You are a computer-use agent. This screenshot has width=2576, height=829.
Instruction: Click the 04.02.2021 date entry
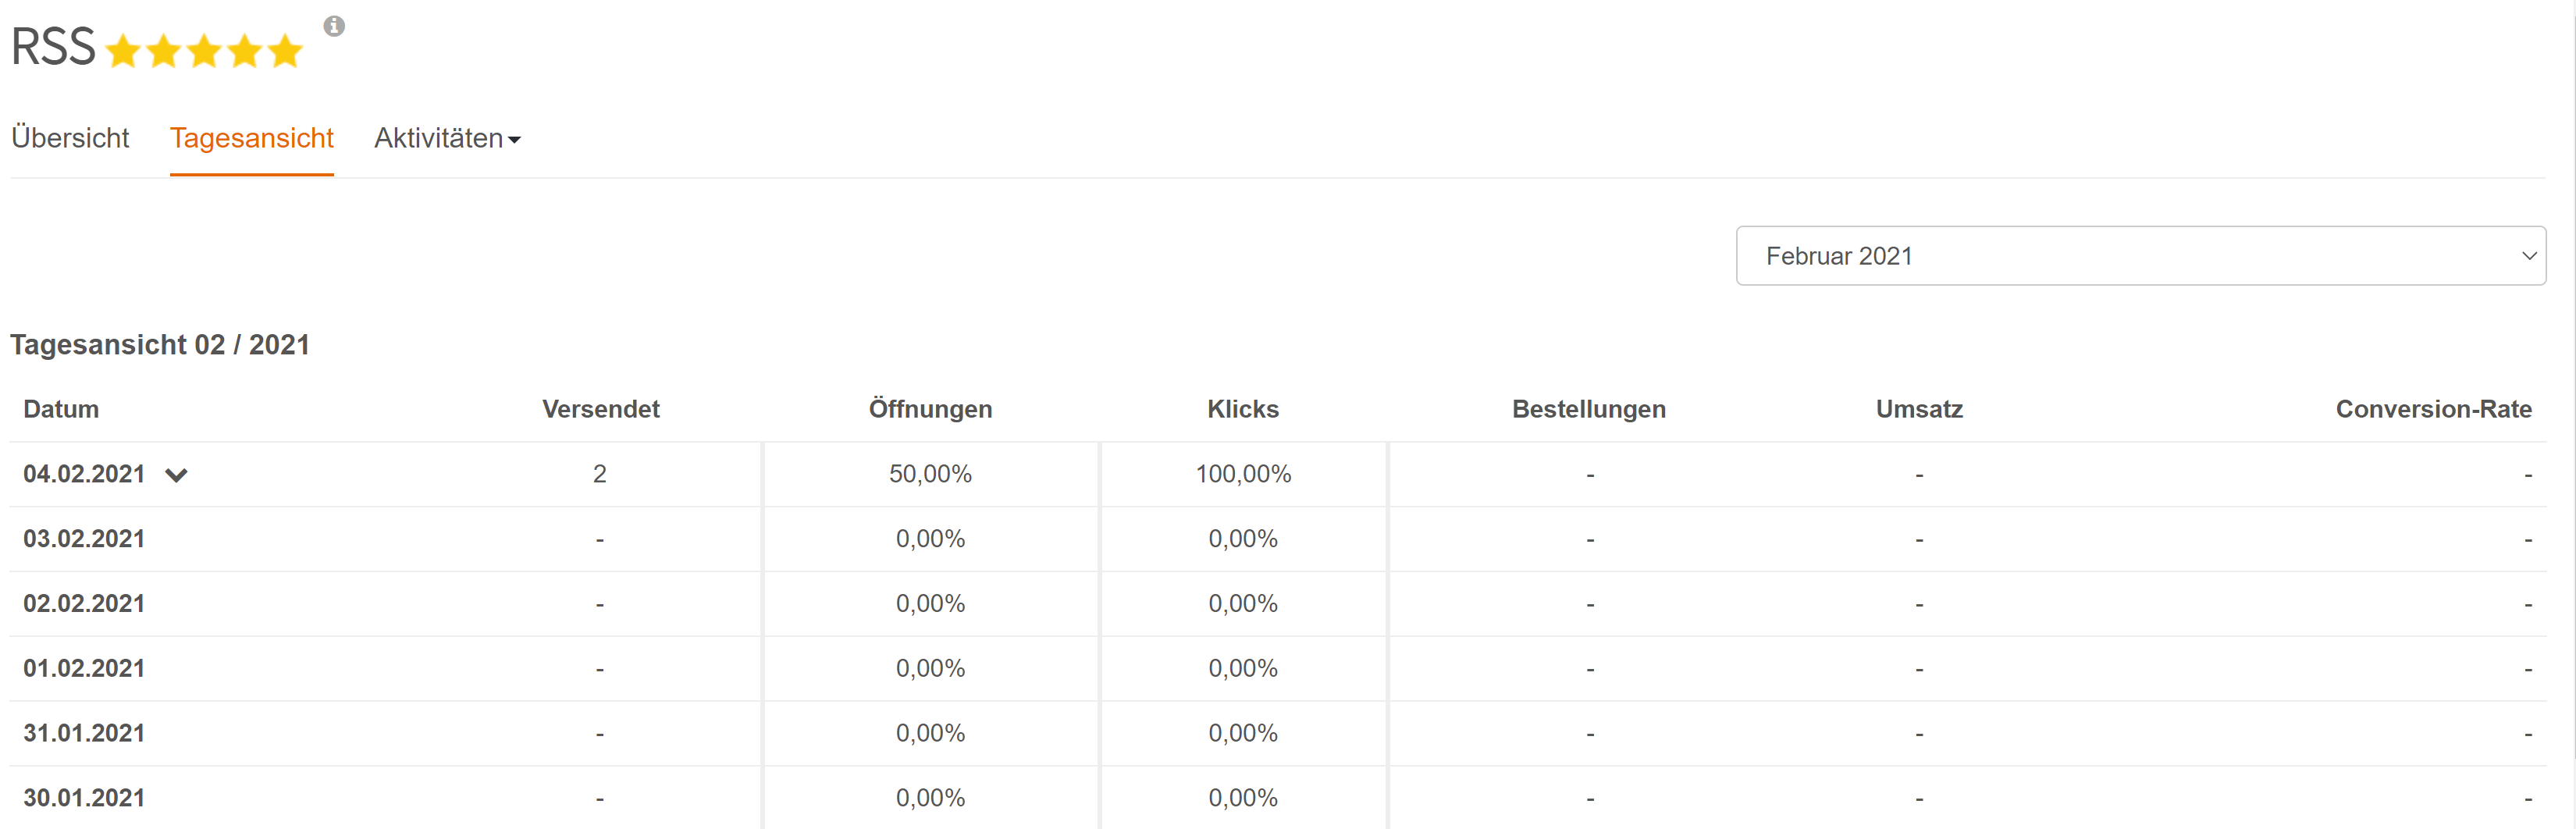(x=84, y=474)
